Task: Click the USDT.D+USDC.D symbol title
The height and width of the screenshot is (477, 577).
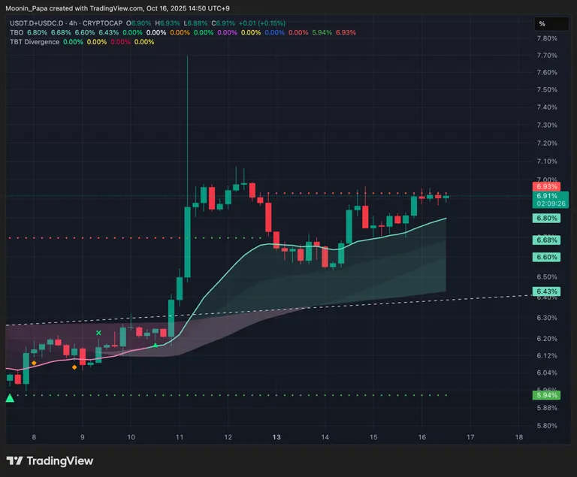Action: 35,23
